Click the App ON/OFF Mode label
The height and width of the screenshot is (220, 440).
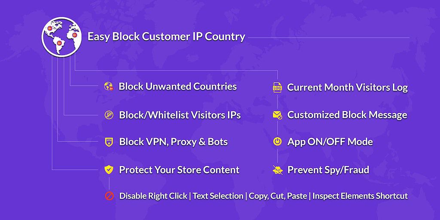pos(330,142)
